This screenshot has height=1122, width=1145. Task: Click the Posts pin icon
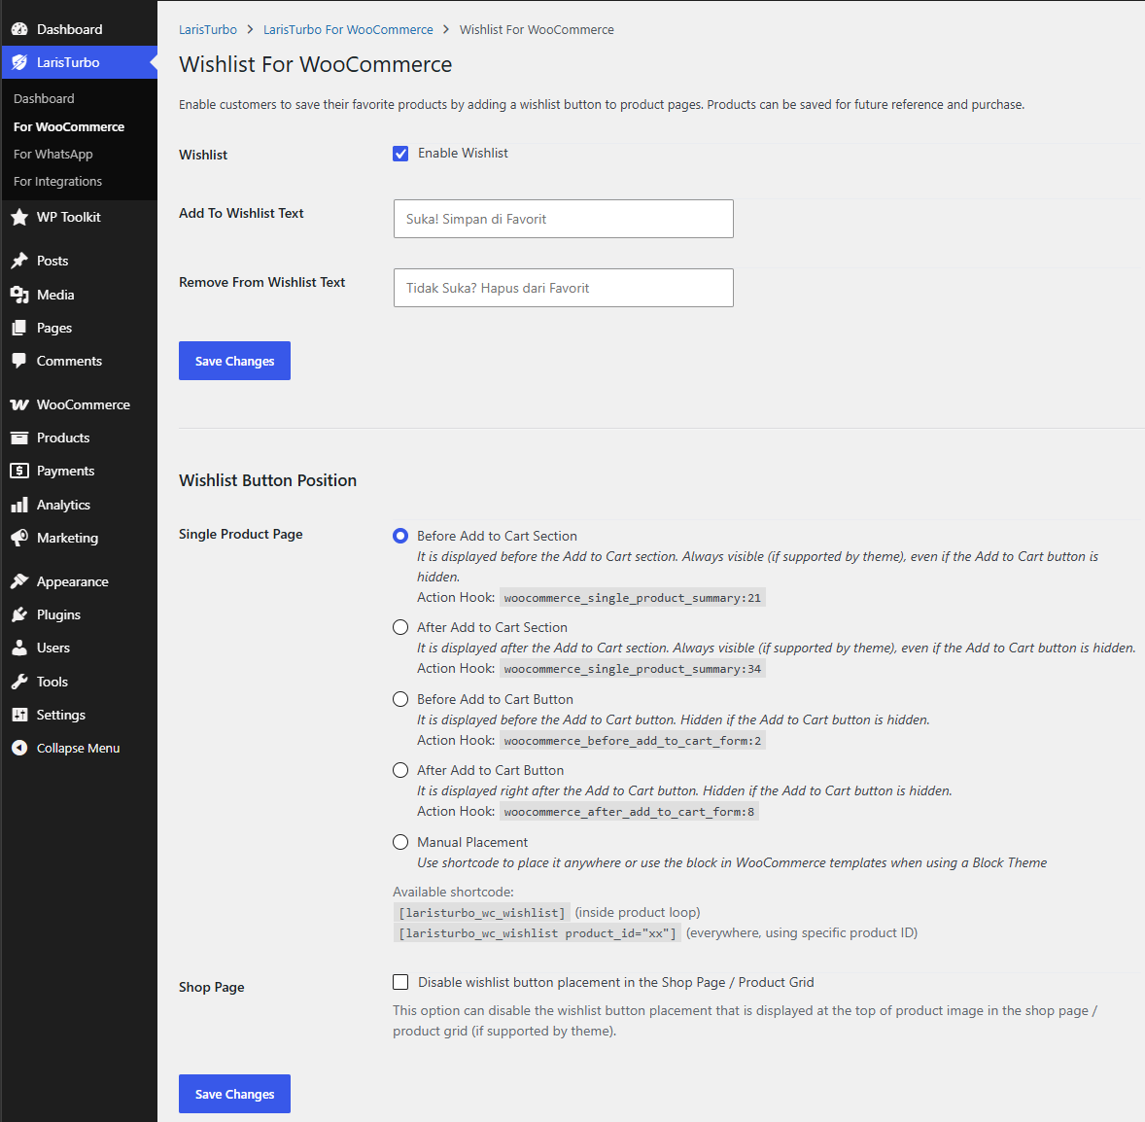19,261
